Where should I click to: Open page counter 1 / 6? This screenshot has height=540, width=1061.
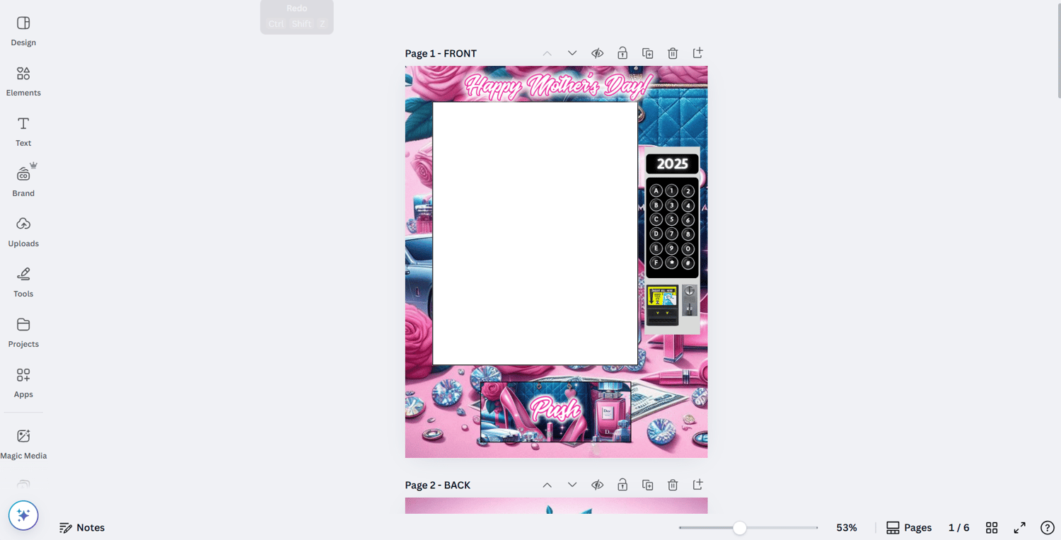click(958, 528)
